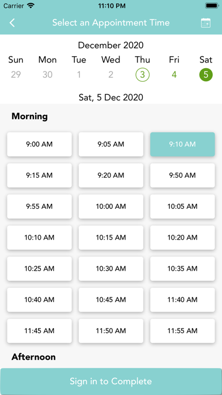222x395 pixels.
Task: Choose the 10:45 AM appointment time
Action: [111, 300]
